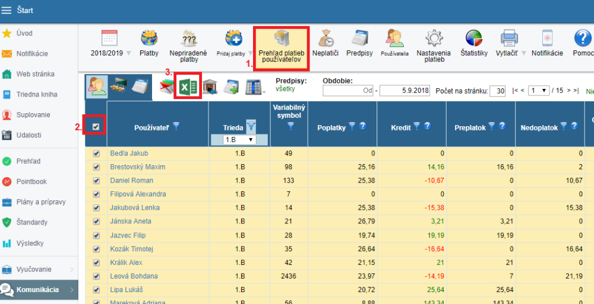Viewport: 594px width, 304px height.
Task: Filter the Preplatok column
Action: [x=491, y=126]
